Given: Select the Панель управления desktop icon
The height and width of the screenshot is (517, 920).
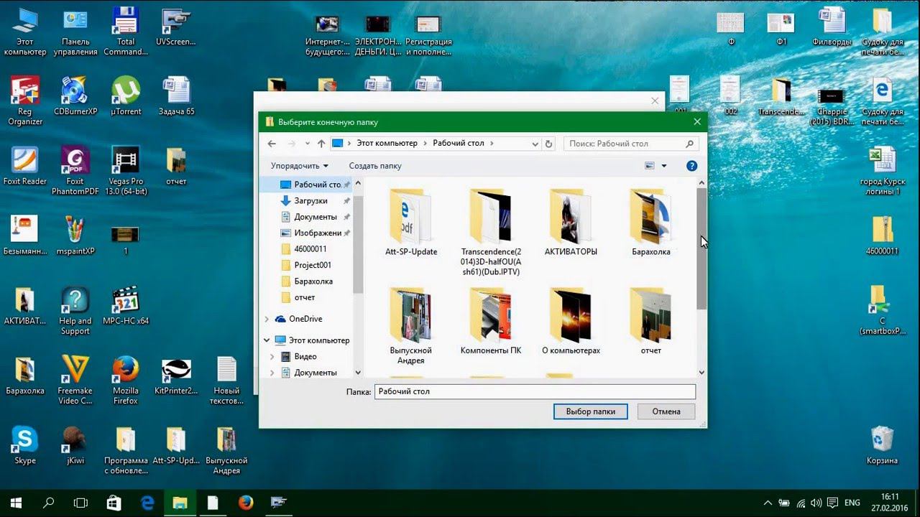Looking at the screenshot, I should [x=75, y=32].
